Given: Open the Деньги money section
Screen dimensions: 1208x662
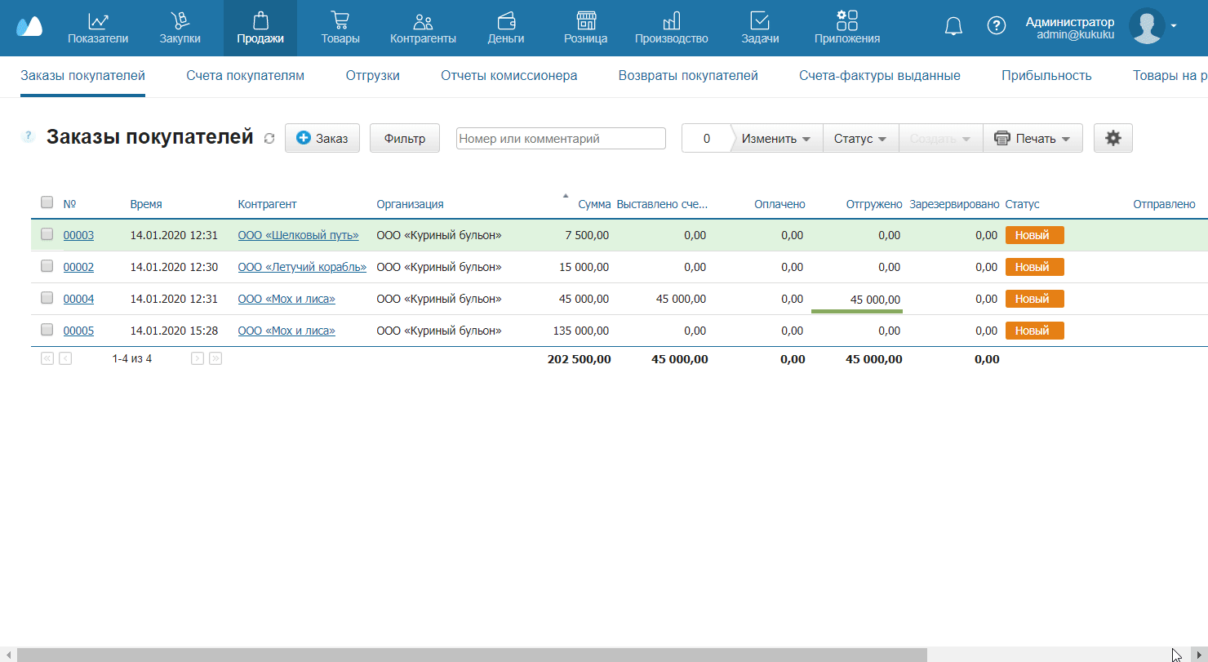Looking at the screenshot, I should 505,28.
